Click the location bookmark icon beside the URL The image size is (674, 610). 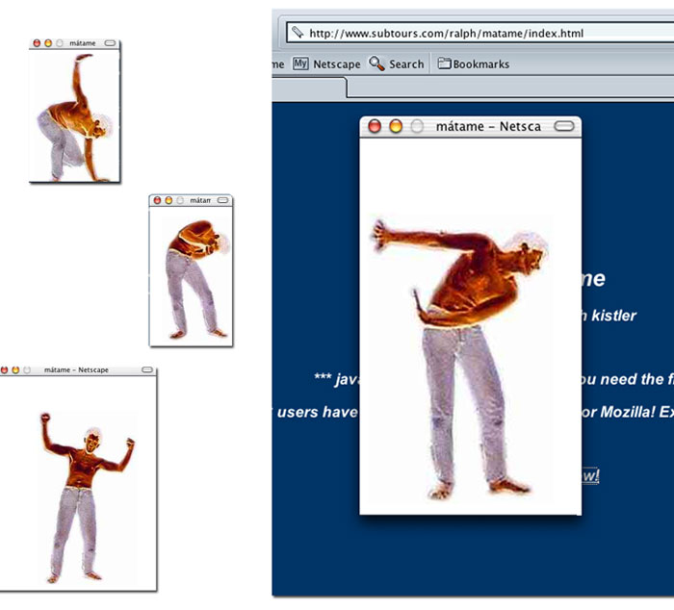298,32
